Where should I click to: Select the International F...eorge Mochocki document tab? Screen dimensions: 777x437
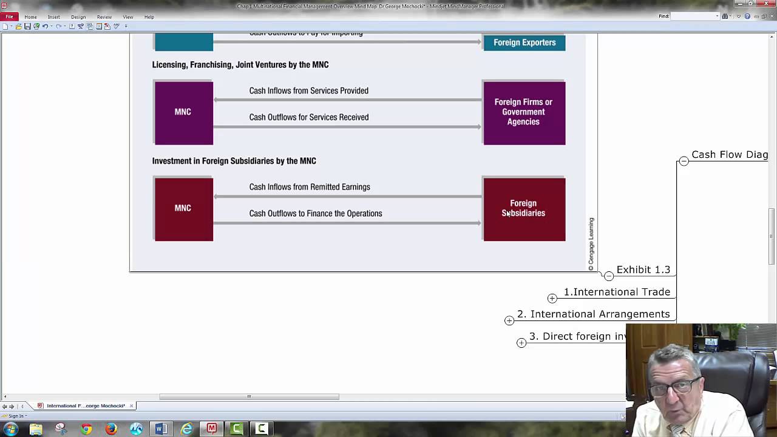pos(86,405)
